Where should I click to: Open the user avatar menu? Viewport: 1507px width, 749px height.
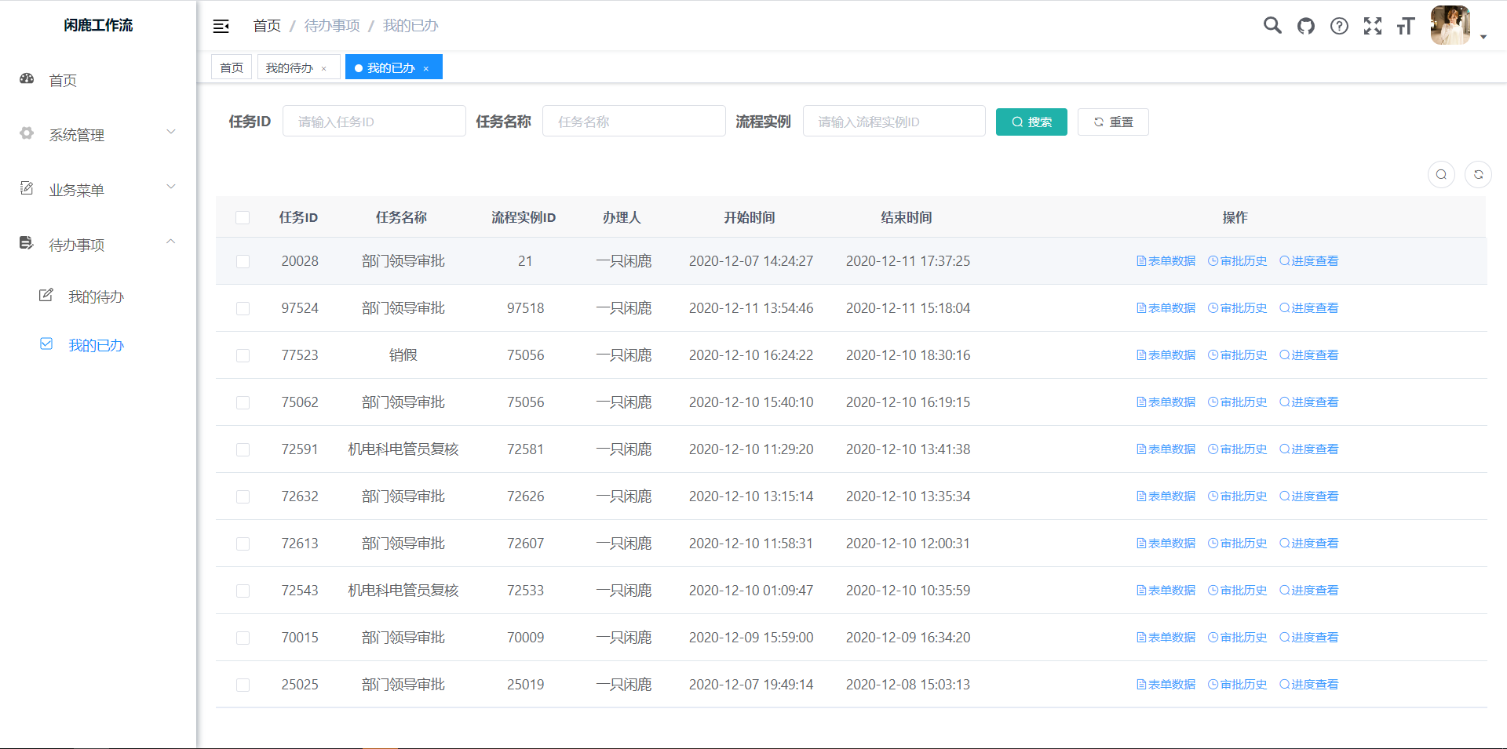1450,25
